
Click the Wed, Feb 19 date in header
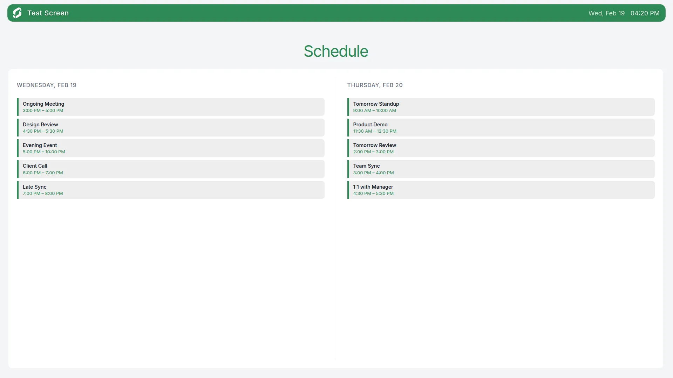click(606, 13)
